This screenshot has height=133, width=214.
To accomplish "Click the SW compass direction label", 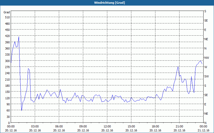I will point(207,76).
